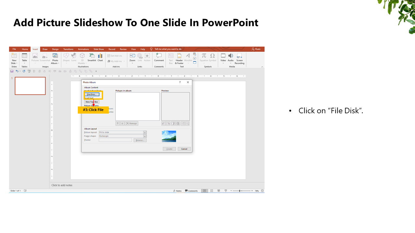Click the Audio speaker icon
Viewport: 415px width, 233px height.
click(x=231, y=56)
